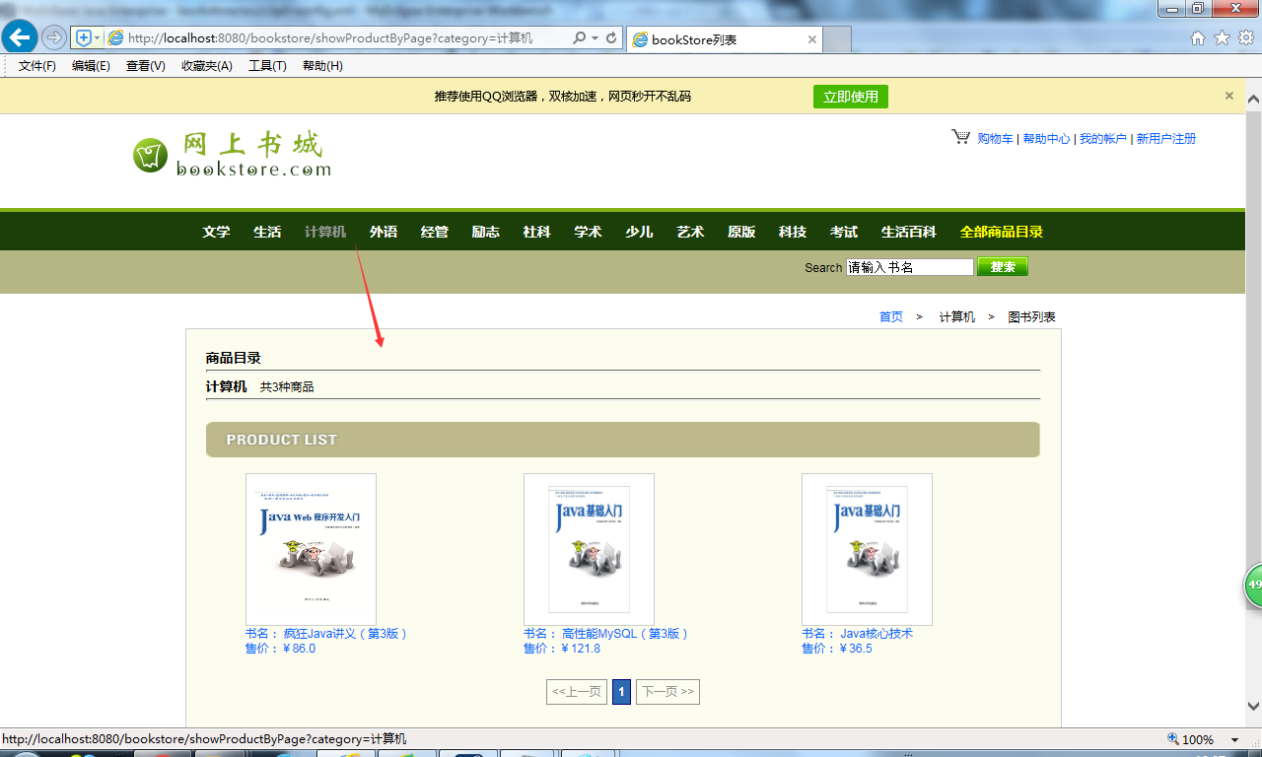Open the browser home icon
Screen dimensions: 1262x757
(x=1198, y=38)
